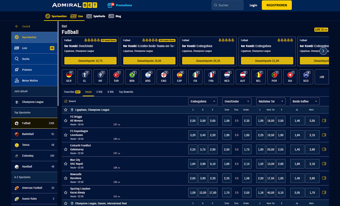The image size is (340, 206).
Task: Choose the Brazil flag filter
Action: (x=132, y=77)
